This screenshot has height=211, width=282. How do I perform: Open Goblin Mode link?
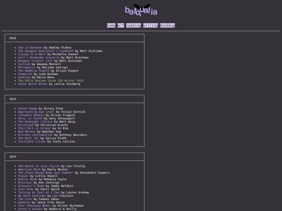tap(28, 179)
